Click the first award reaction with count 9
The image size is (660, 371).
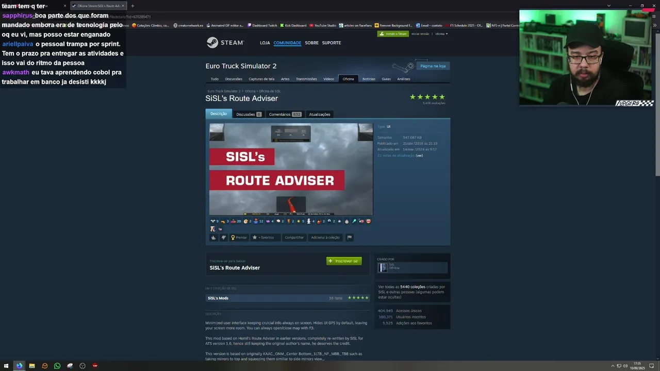214,221
